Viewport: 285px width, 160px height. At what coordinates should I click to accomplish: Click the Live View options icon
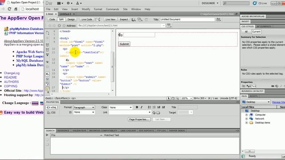169,26
